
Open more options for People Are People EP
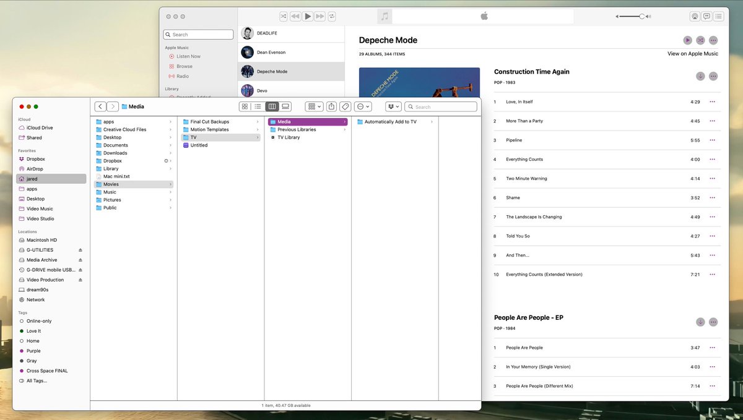pos(713,322)
